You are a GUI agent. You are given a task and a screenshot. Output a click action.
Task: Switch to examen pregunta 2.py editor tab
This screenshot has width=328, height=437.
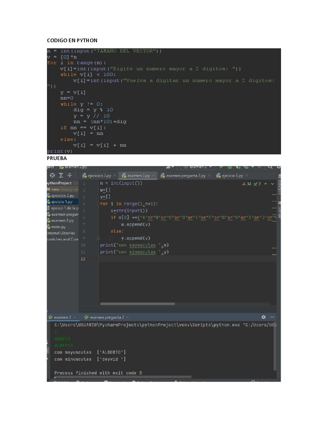pos(185,175)
